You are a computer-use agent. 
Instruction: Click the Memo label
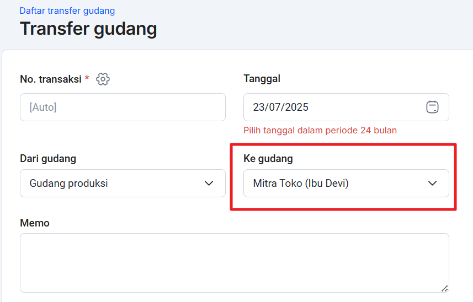tap(35, 223)
